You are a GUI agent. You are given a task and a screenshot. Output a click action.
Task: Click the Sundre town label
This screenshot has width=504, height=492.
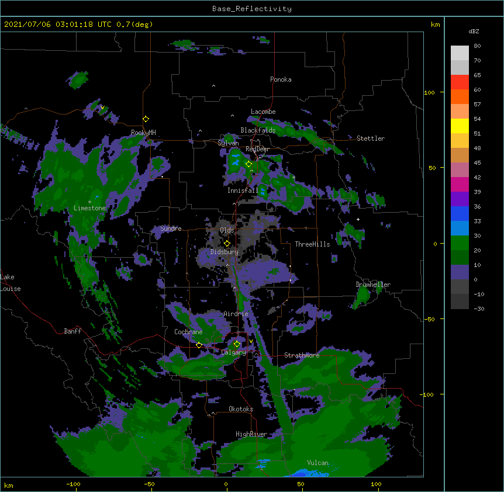tap(171, 228)
